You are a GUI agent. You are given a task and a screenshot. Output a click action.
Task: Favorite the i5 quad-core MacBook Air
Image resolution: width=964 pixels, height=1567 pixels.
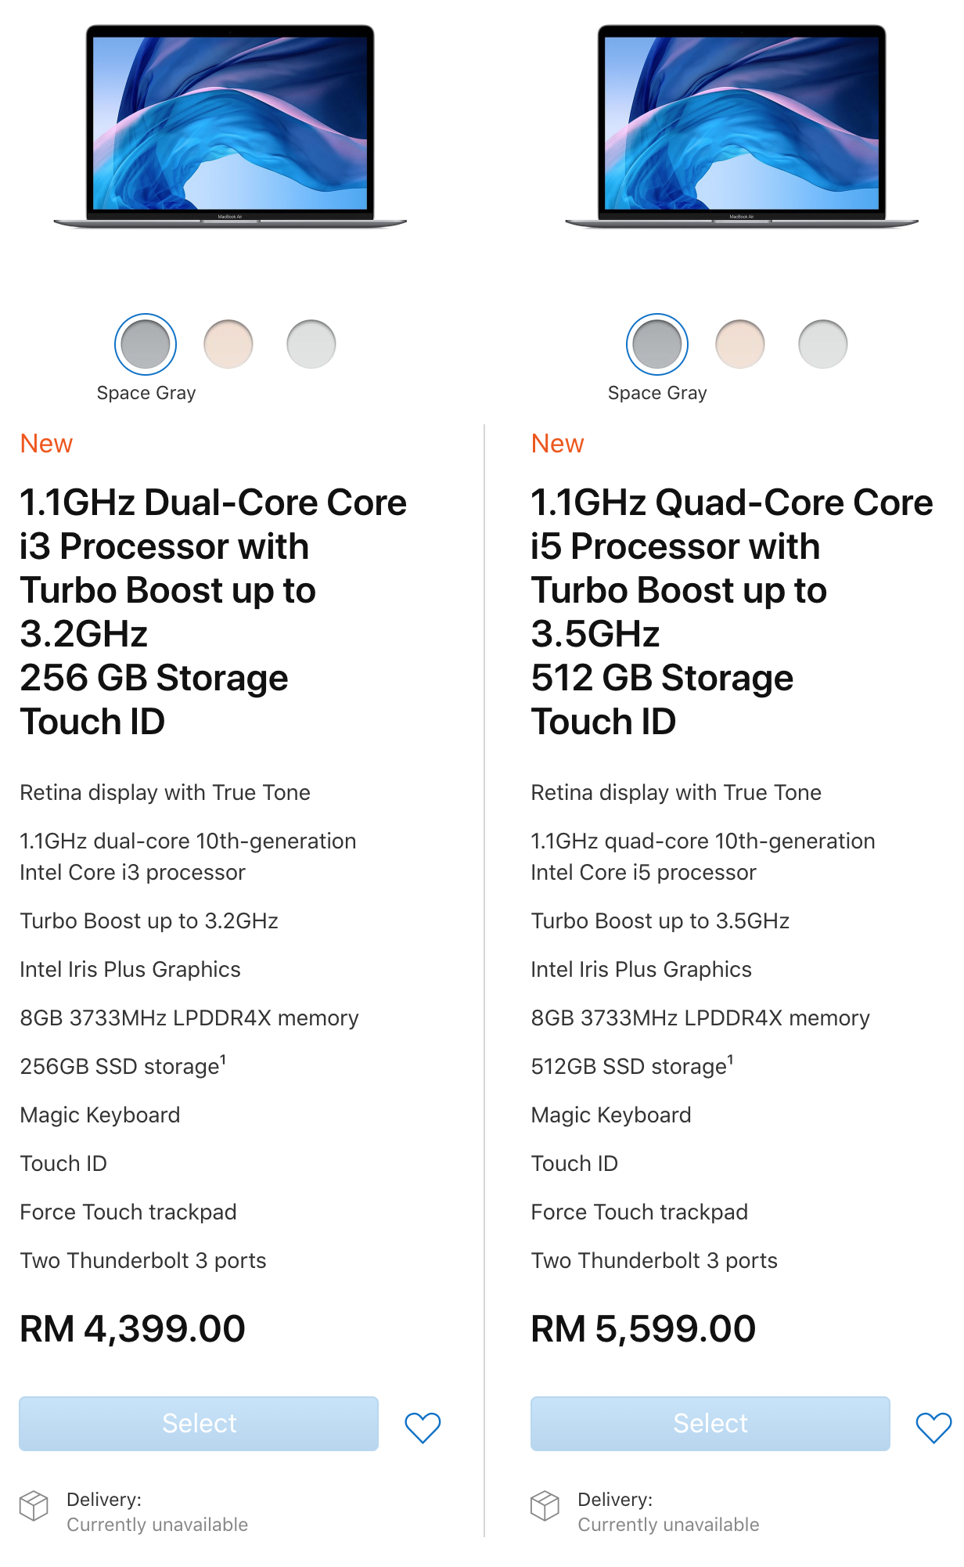click(x=933, y=1428)
